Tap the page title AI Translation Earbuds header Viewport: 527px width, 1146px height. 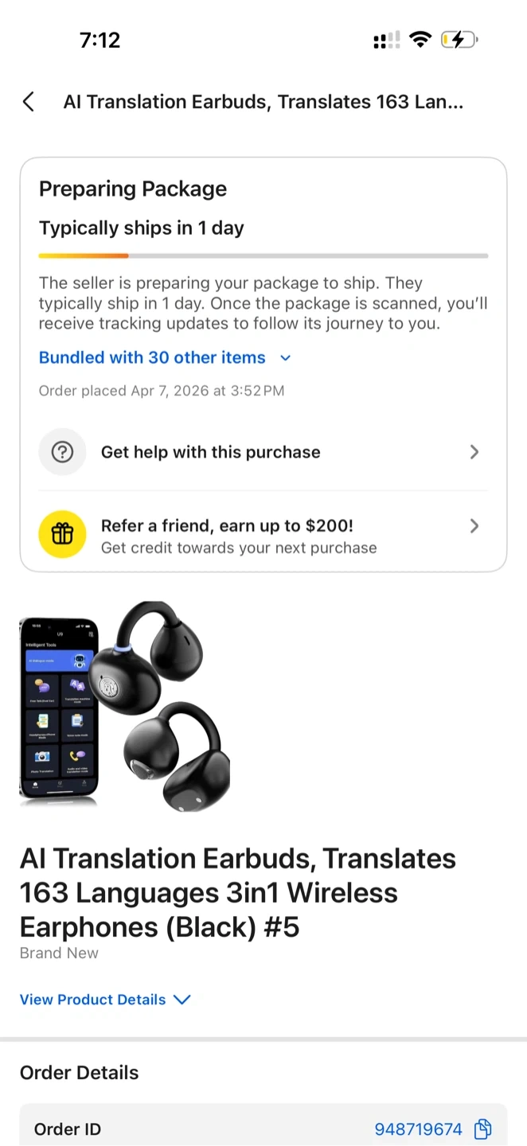click(263, 102)
